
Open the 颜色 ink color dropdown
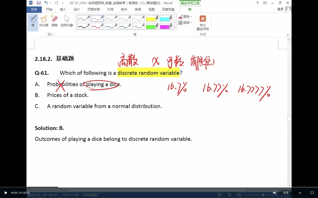185,17
